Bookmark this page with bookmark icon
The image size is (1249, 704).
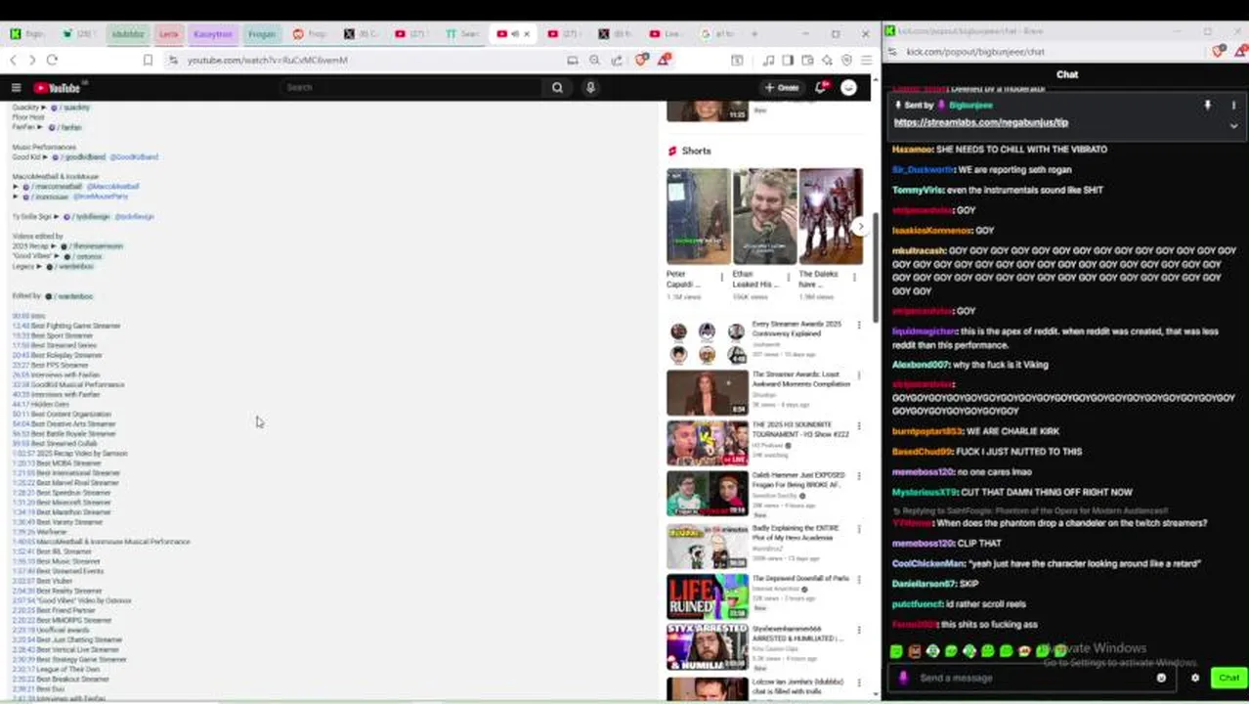point(148,60)
